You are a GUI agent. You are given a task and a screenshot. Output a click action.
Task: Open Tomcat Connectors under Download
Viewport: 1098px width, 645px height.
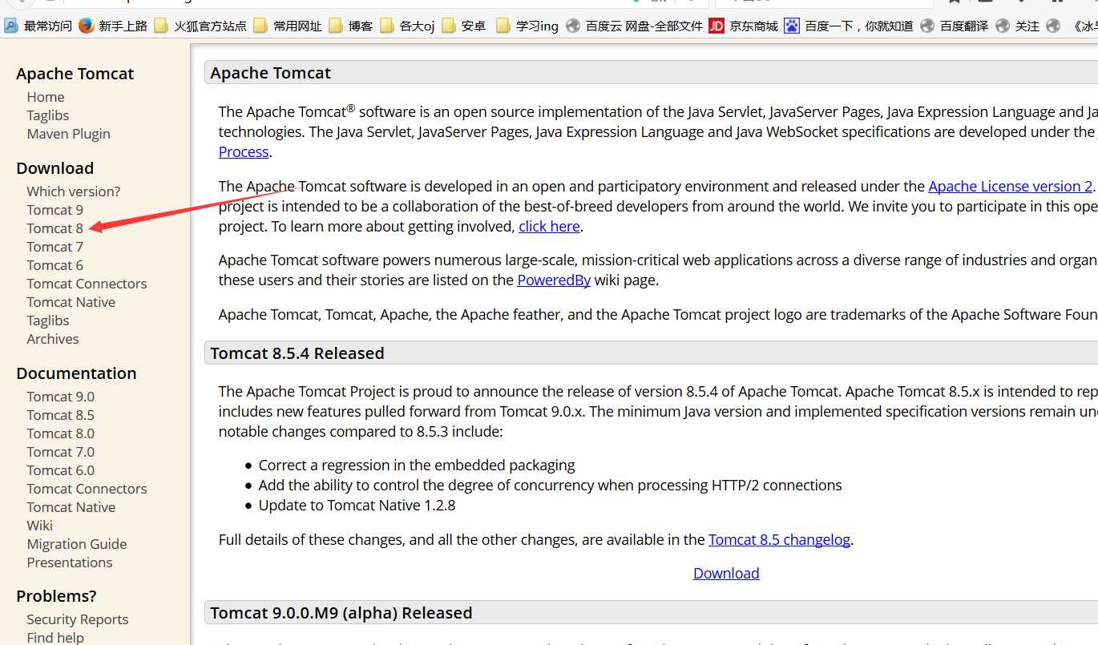tap(87, 284)
